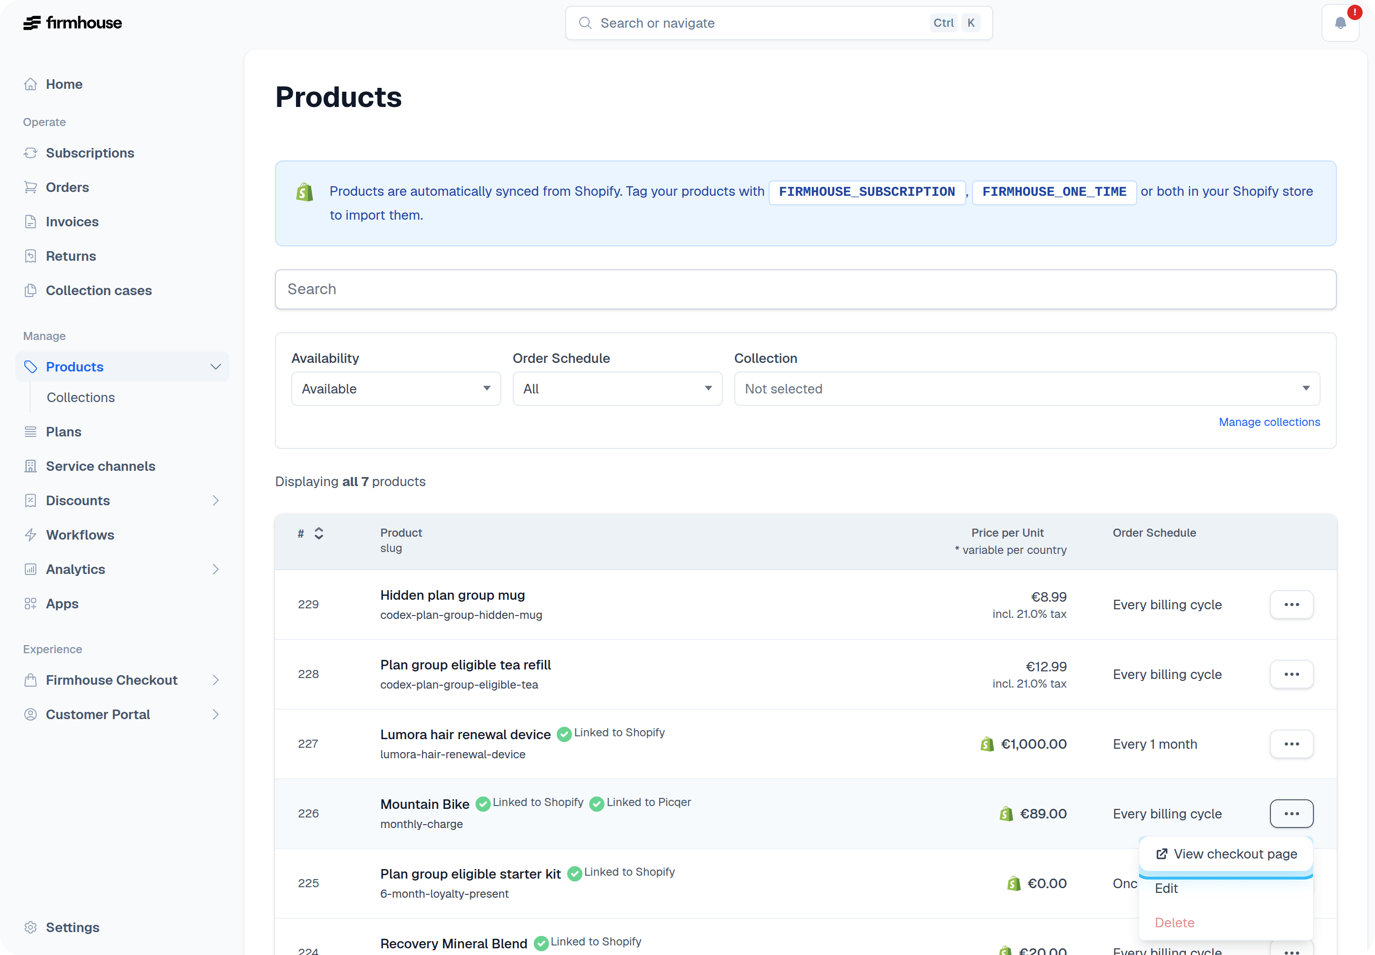Click the Every 1 month schedule text
Viewport: 1375px width, 955px height.
[x=1155, y=744]
